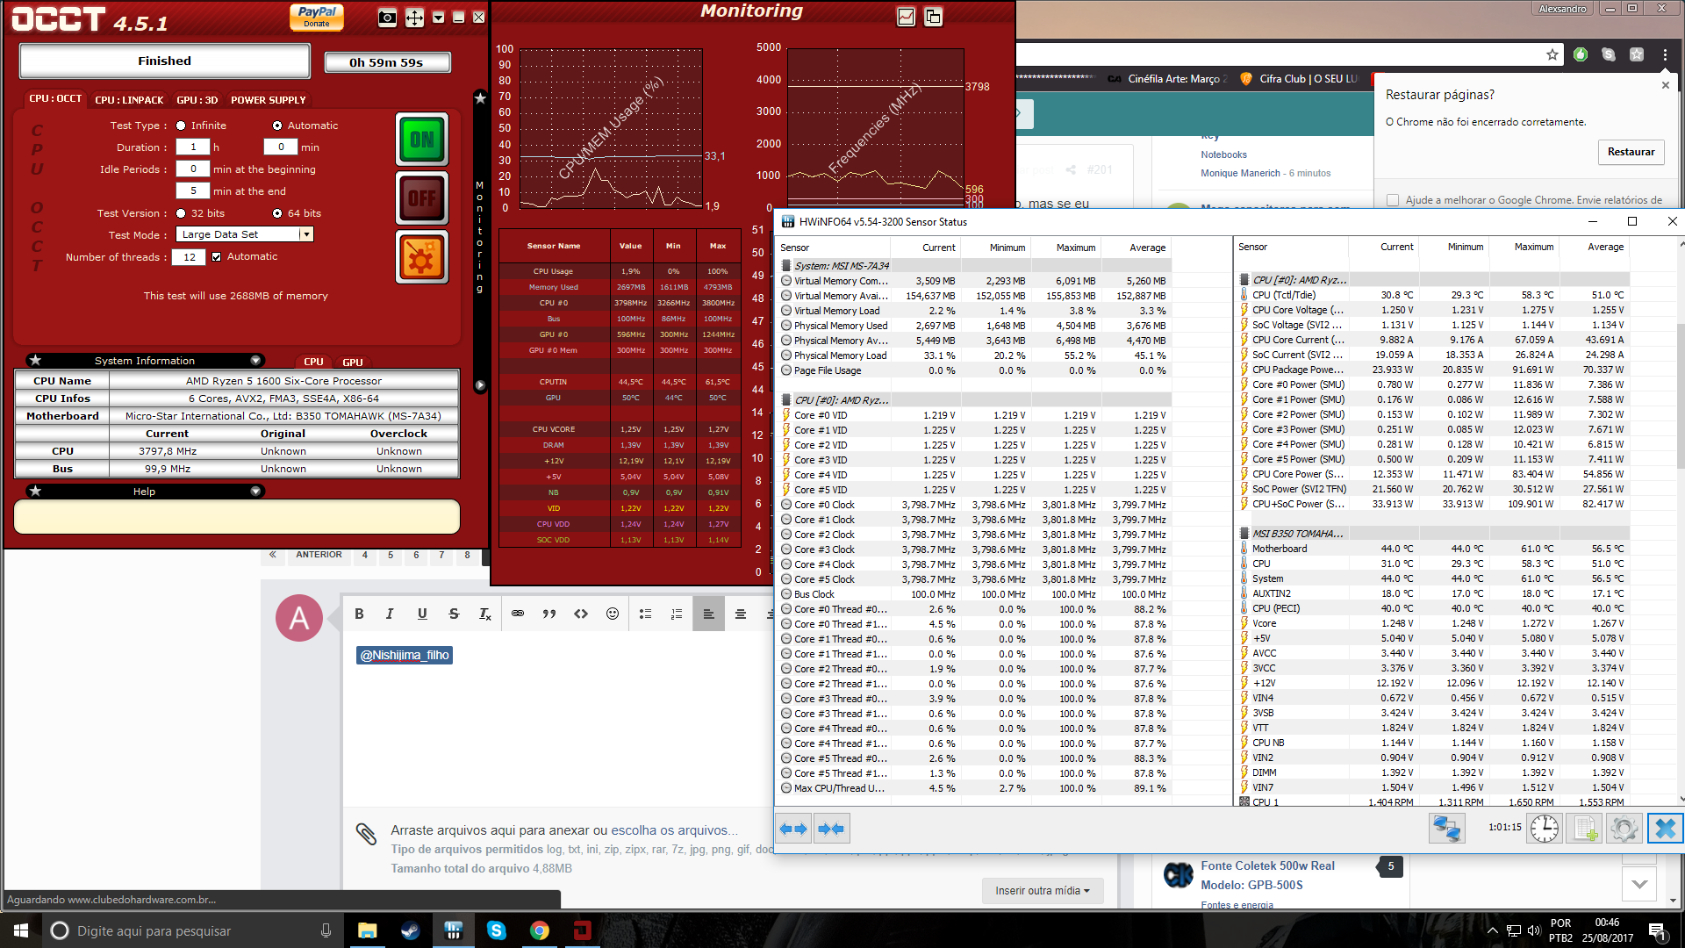Viewport: 1685px width, 948px height.
Task: Switch to the POWER SUPPLY tab
Action: point(269,100)
